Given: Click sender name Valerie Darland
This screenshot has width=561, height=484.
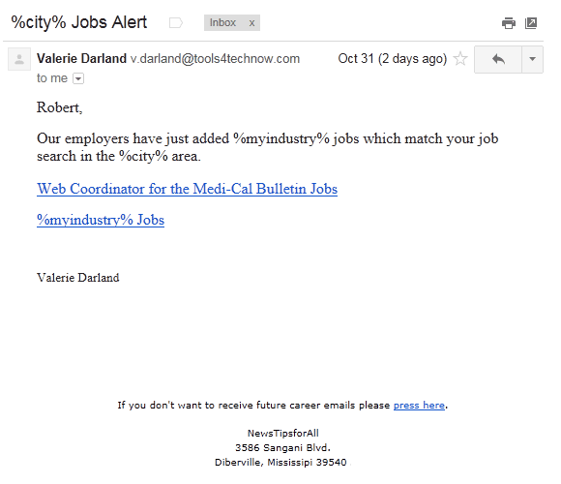Looking at the screenshot, I should (81, 58).
